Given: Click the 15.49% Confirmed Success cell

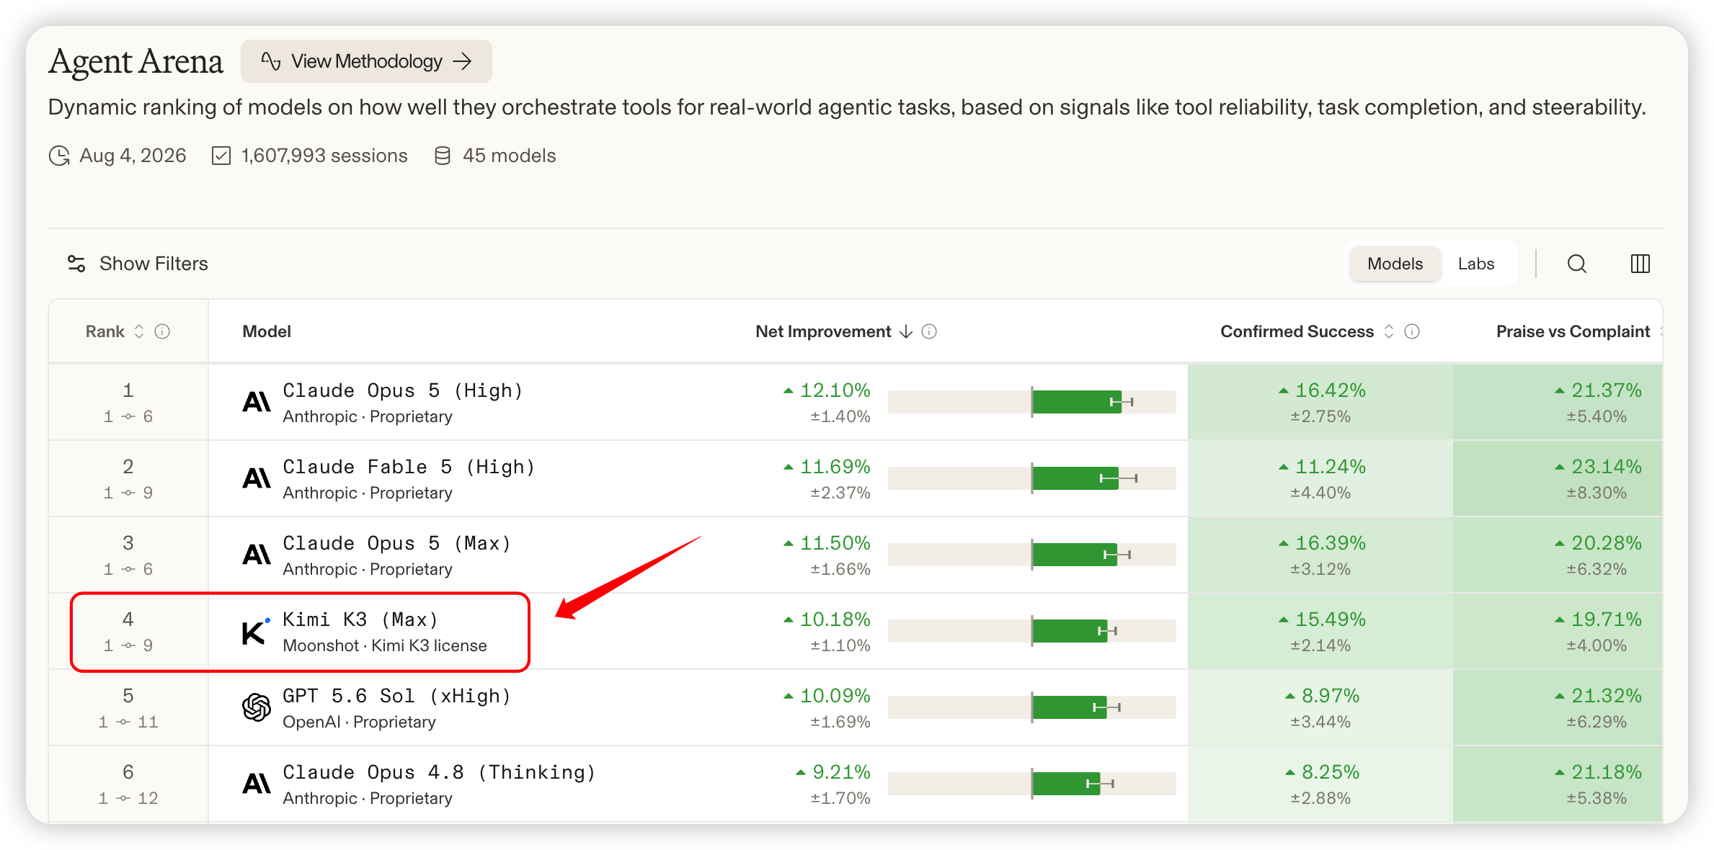Looking at the screenshot, I should pyautogui.click(x=1320, y=631).
